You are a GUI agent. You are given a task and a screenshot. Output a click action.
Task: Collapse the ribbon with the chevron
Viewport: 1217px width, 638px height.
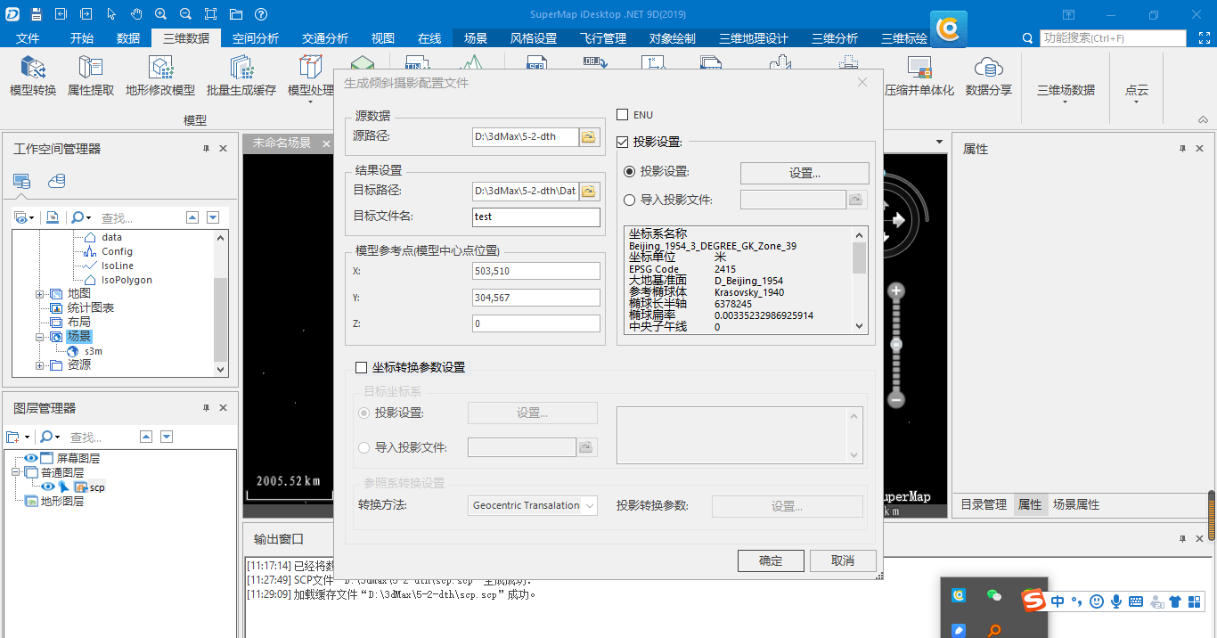tap(1203, 120)
